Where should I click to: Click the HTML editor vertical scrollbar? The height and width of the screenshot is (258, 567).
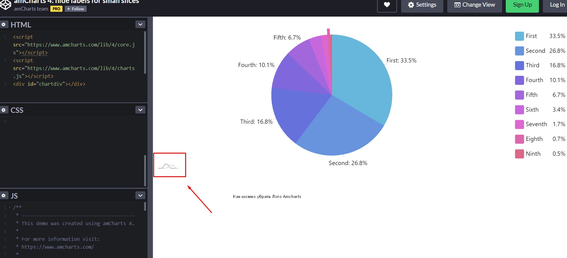pos(145,53)
